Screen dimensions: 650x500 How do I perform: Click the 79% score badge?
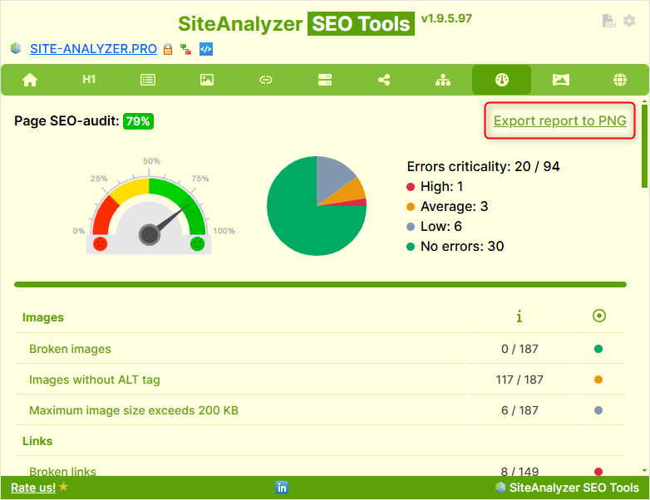point(138,121)
